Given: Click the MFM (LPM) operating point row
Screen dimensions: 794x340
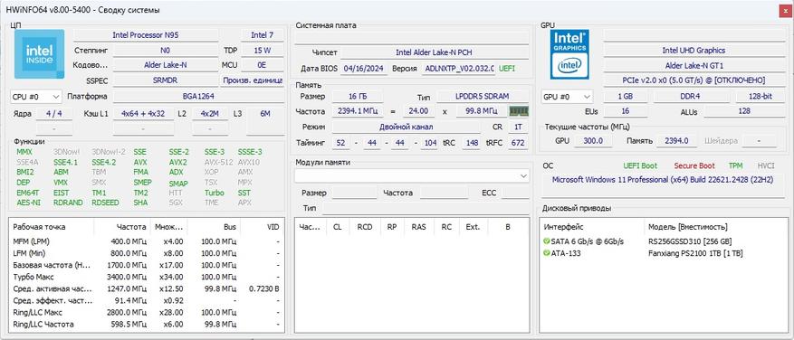Looking at the screenshot, I should click(147, 241).
